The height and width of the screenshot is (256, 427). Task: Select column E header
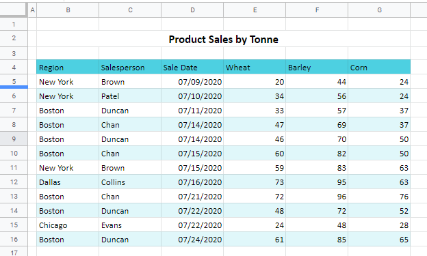pos(255,10)
